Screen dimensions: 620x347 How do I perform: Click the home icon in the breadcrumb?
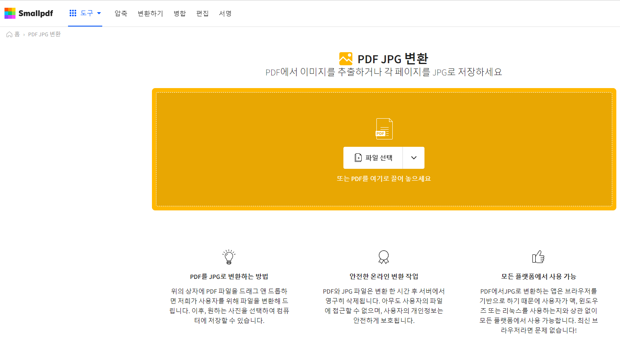pos(9,34)
